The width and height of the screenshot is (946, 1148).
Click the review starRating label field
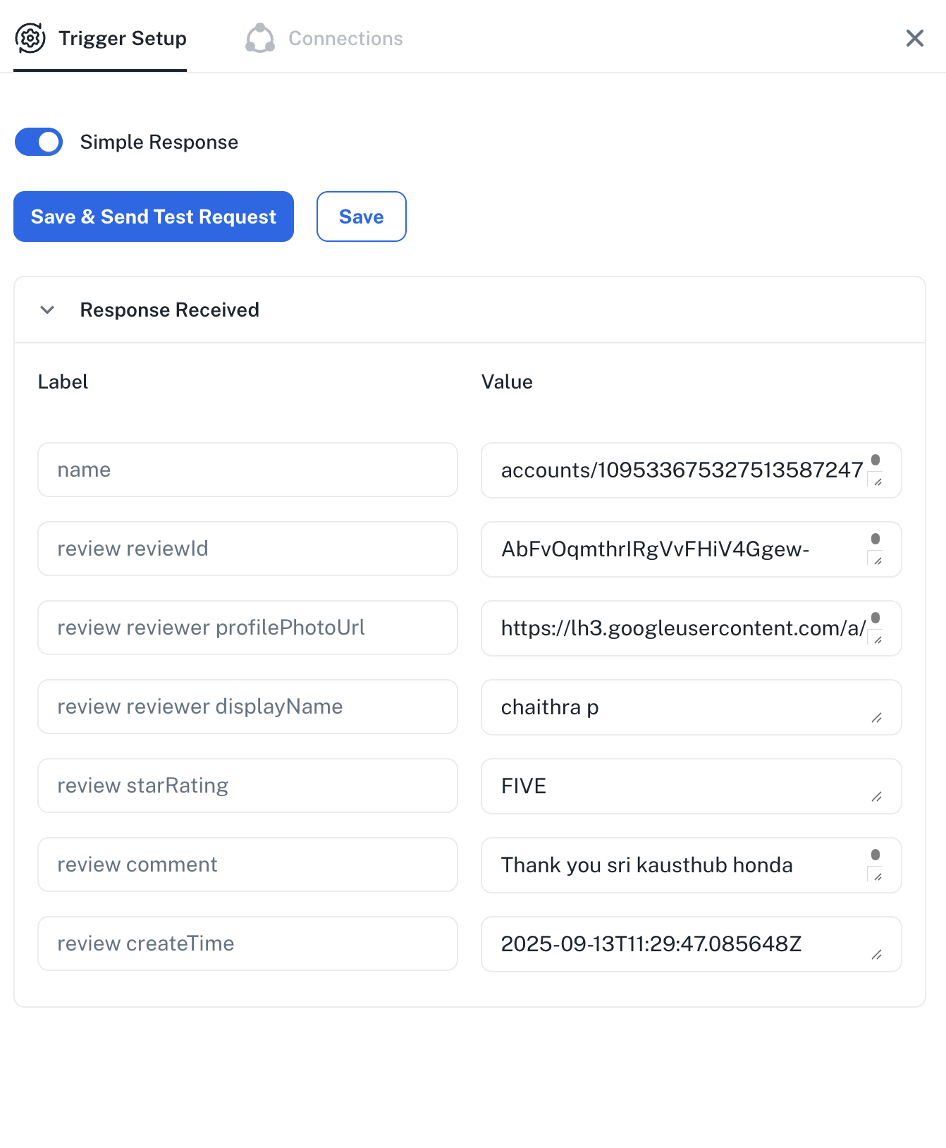[x=247, y=786]
